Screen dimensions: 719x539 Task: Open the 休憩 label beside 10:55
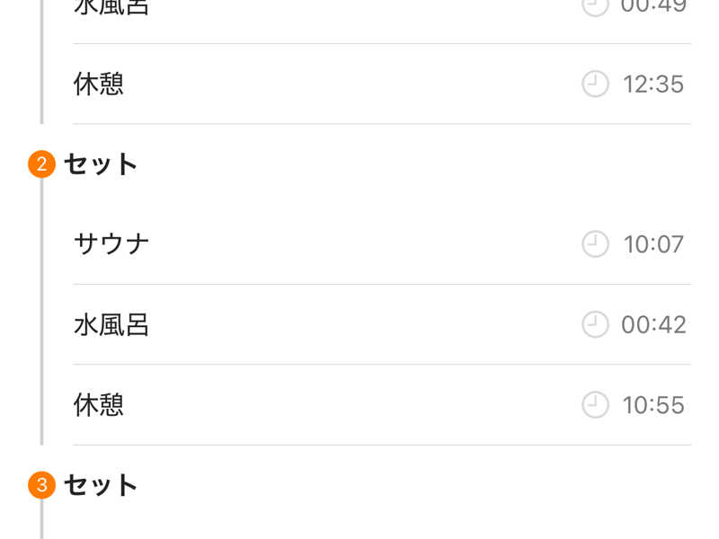click(99, 405)
